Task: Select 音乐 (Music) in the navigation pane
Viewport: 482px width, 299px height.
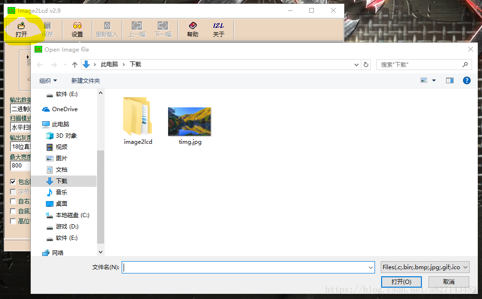Action: pyautogui.click(x=63, y=193)
